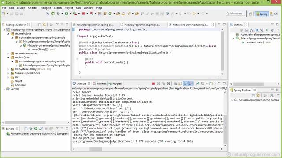Open the Project menu
This screenshot has width=282, height=158.
click(x=69, y=8)
